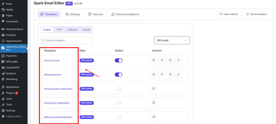Click the WPLoyalty icon in sidebar
The width and height of the screenshot is (276, 124).
tap(3, 61)
